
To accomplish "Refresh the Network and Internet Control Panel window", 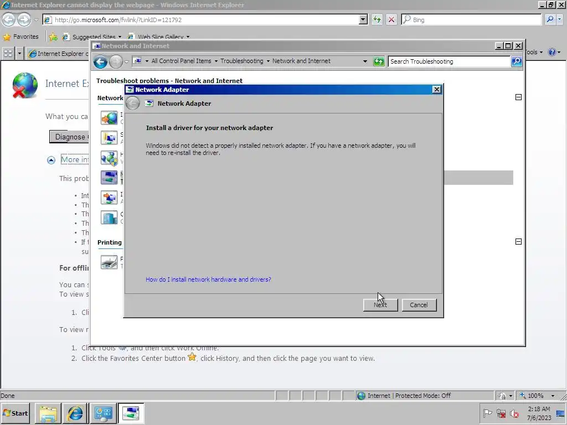I will click(x=379, y=61).
